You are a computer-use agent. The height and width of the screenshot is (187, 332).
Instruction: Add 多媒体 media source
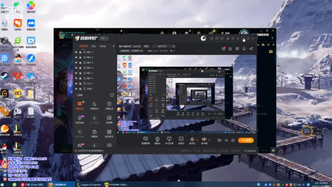(x=181, y=140)
